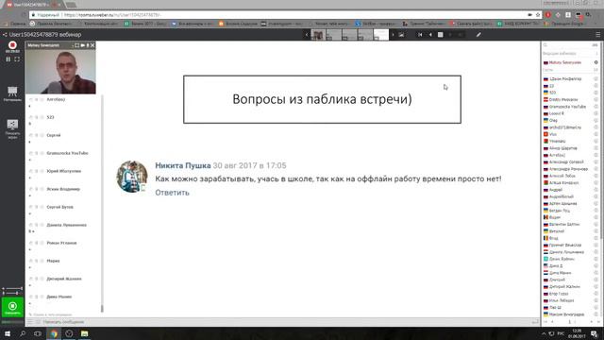This screenshot has width=604, height=340.
Task: Close the presenter video window
Action: pos(92,45)
